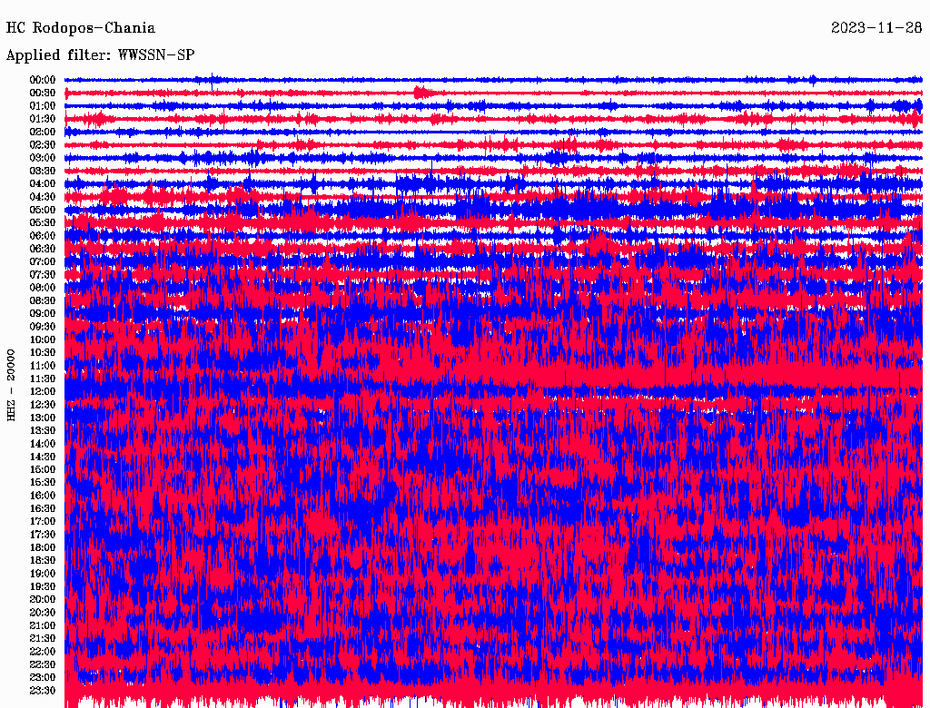The image size is (930, 708).
Task: Click the 15:30 time label
Action: (x=43, y=483)
